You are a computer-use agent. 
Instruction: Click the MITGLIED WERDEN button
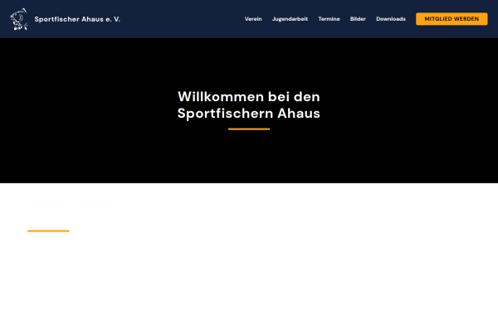tap(452, 19)
